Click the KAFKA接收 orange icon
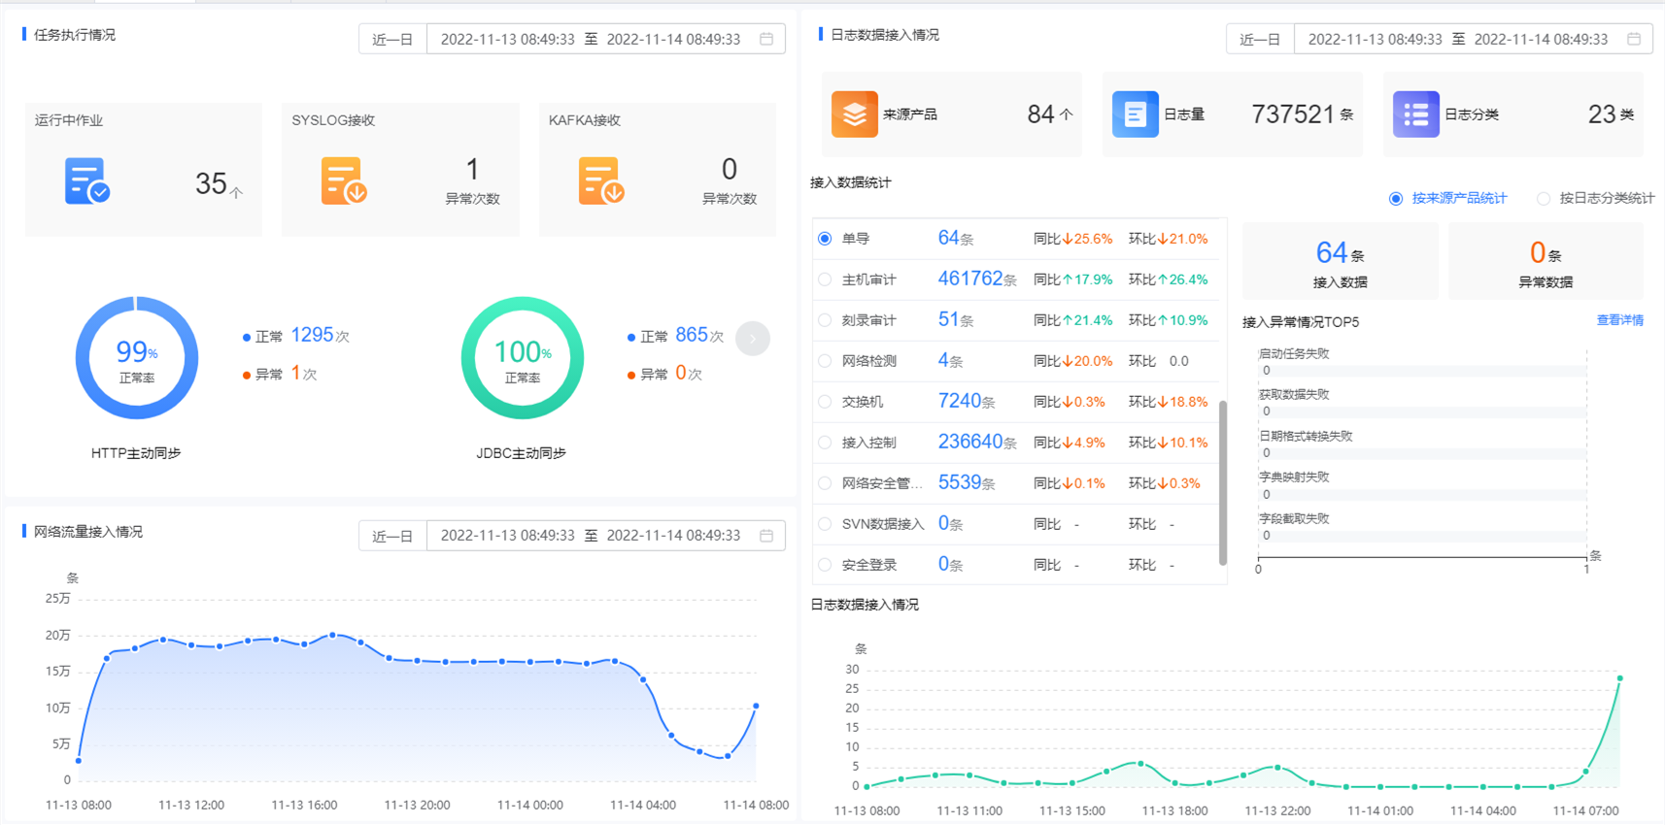This screenshot has width=1665, height=825. pos(600,181)
